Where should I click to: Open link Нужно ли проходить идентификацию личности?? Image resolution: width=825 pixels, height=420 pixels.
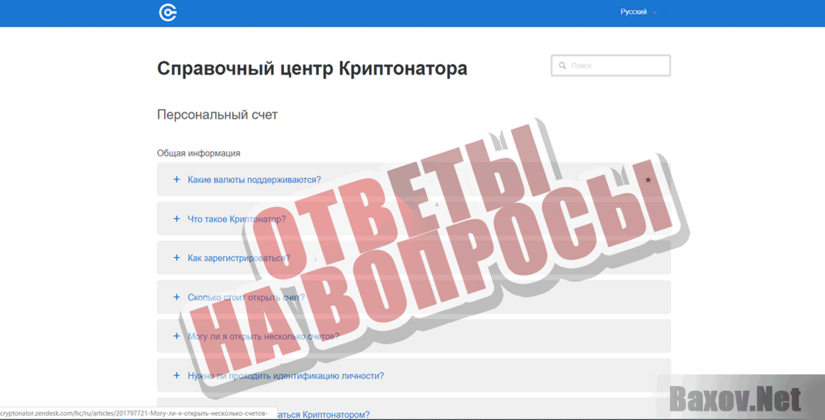click(x=286, y=376)
